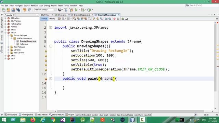Select DrawingShapes.java in the Projects tree

(x=28, y=41)
